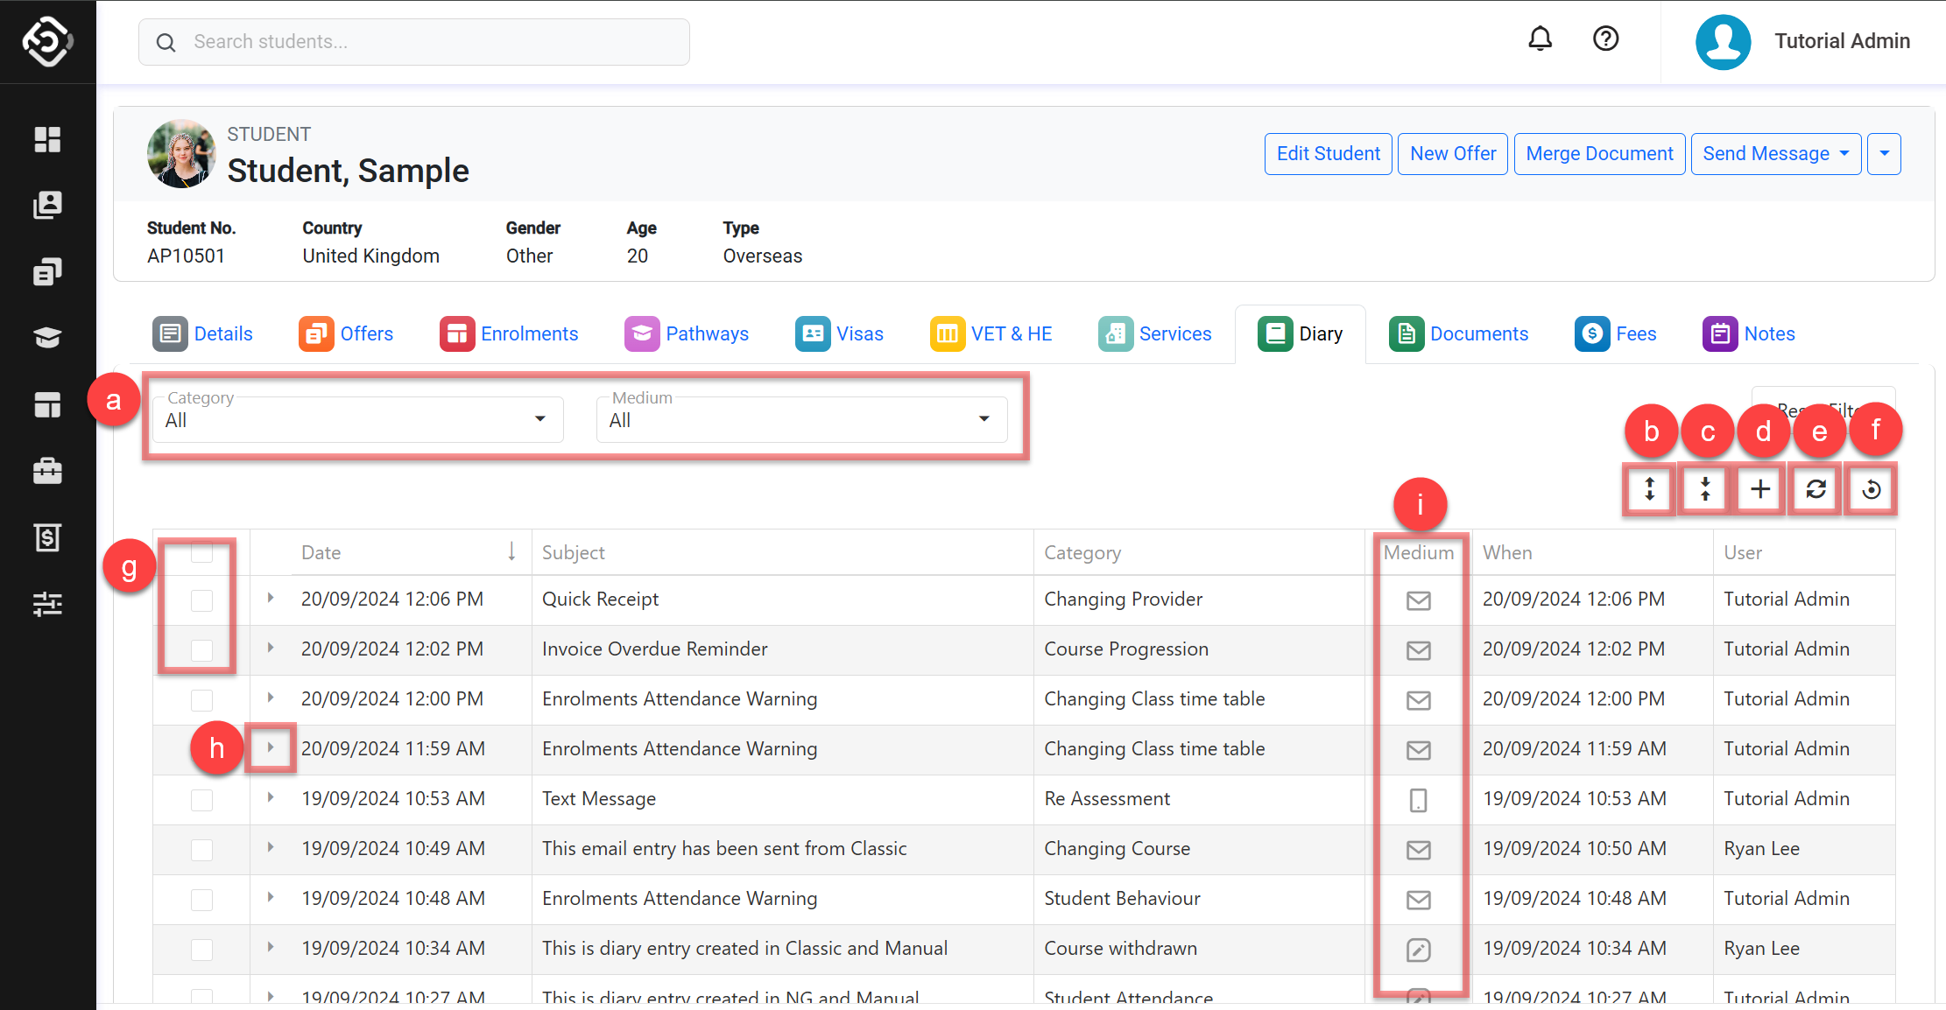1946x1010 pixels.
Task: Tick checkbox for 20/09/2024 12:00 PM row
Action: (201, 700)
